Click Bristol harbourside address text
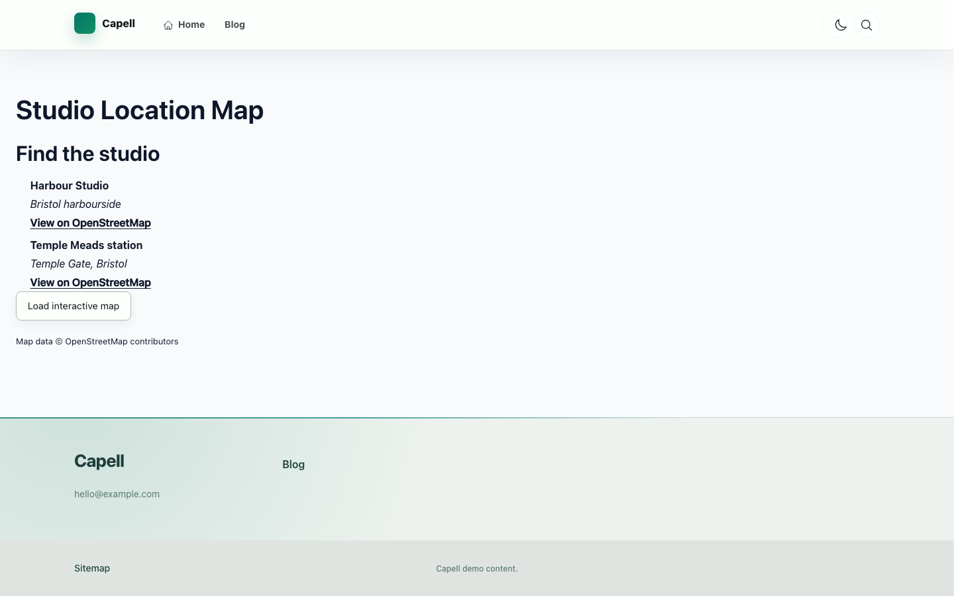The width and height of the screenshot is (954, 596). (76, 204)
